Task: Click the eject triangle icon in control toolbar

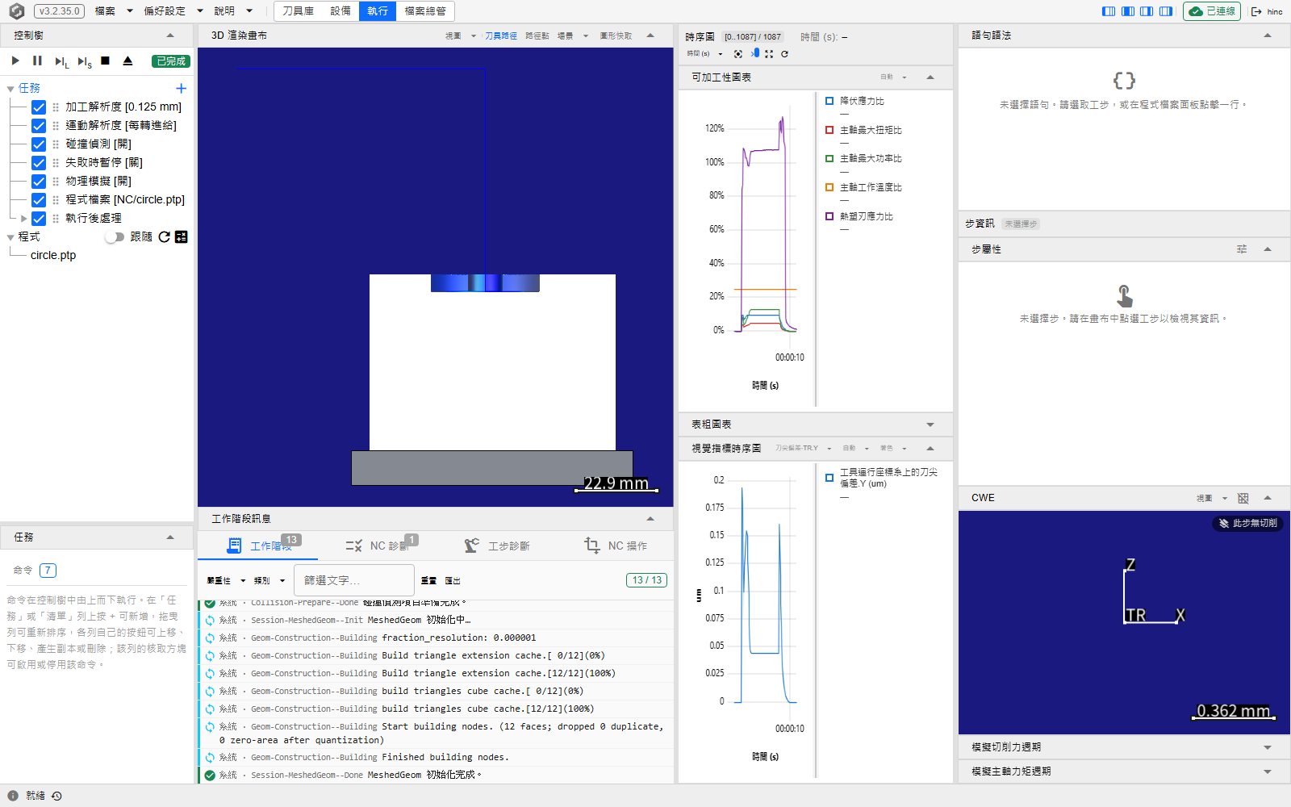Action: point(127,61)
